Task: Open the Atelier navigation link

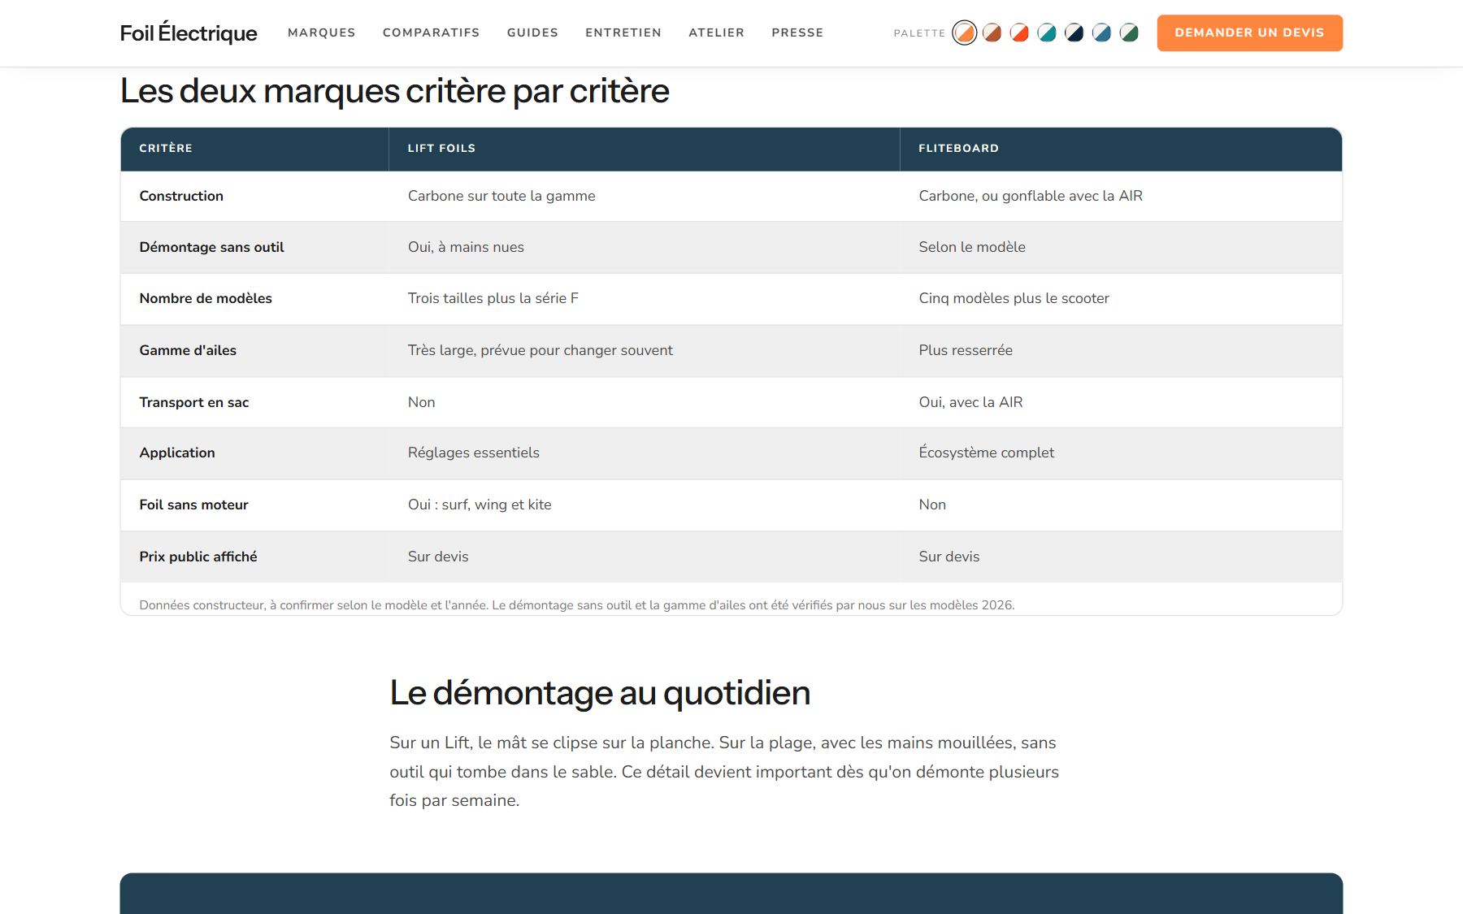Action: pos(716,33)
